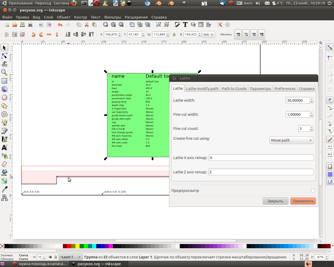Switch to the Lathe modify path tab
This screenshot has width=334, height=267.
tap(202, 89)
